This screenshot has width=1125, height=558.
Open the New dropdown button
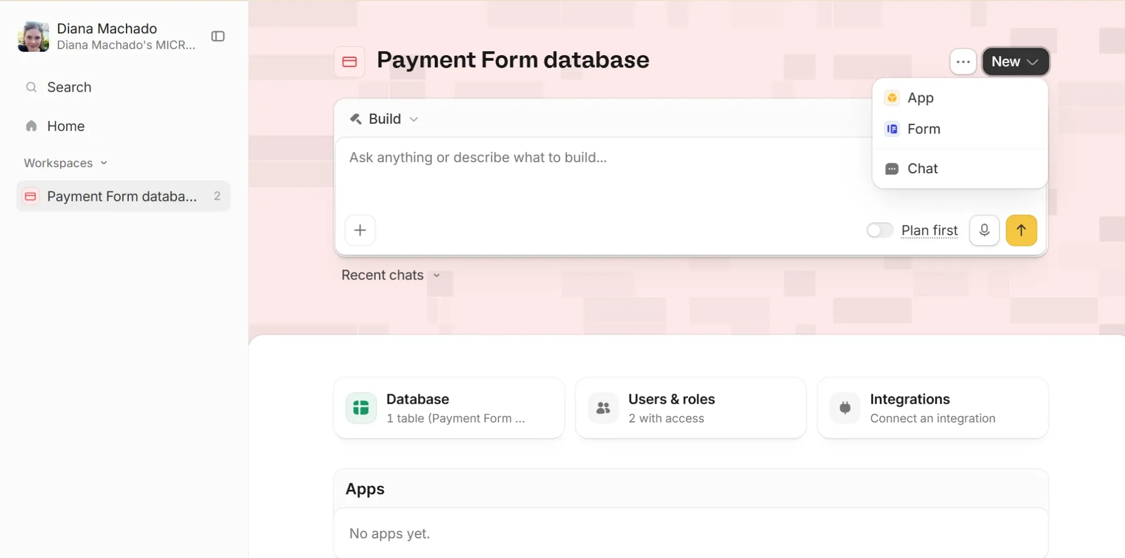click(1015, 62)
